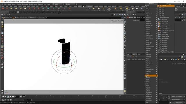Open the network editor Add menu
186x104 pixels.
click(x=129, y=60)
